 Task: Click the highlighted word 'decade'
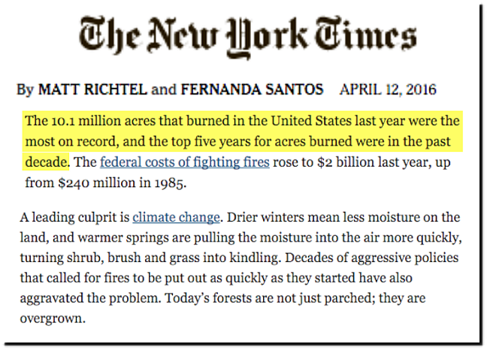coord(47,162)
